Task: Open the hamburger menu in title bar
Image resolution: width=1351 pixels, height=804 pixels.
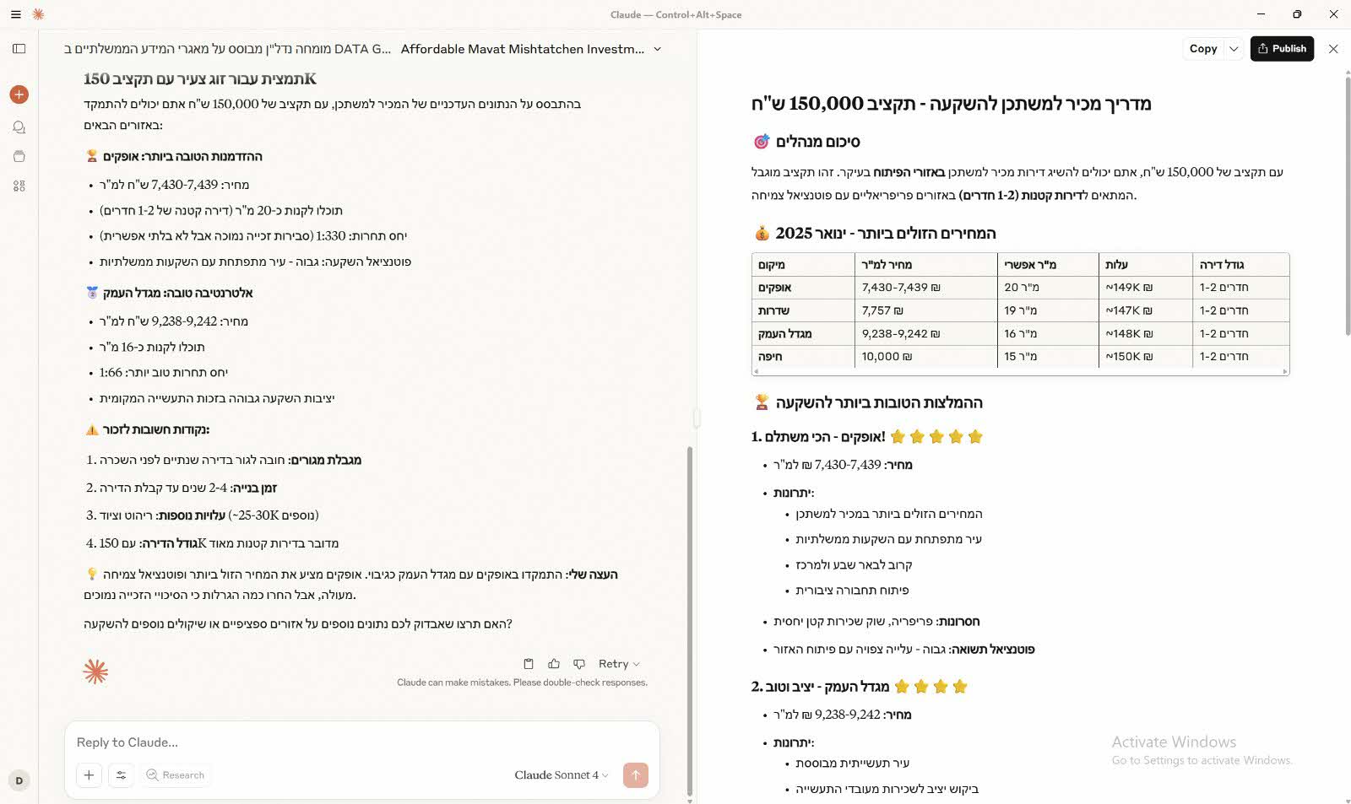Action: [16, 14]
